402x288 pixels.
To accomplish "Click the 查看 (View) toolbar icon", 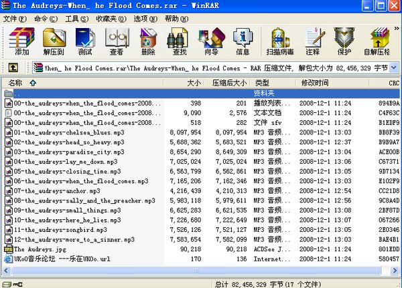I will tap(117, 41).
